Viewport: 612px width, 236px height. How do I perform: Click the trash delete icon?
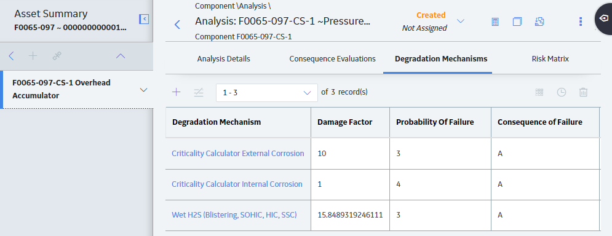click(x=584, y=92)
